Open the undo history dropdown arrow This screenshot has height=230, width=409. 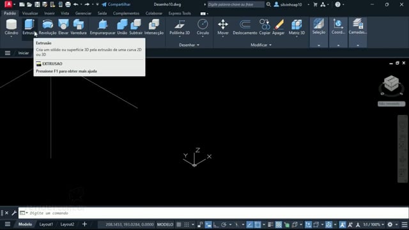(81, 4)
